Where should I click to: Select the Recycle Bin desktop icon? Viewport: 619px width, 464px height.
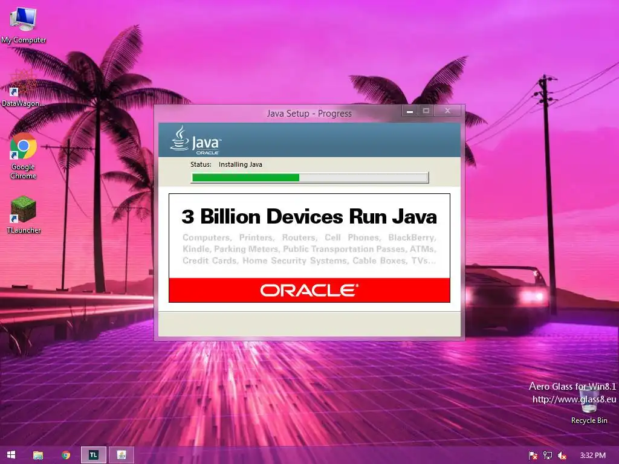click(x=589, y=407)
